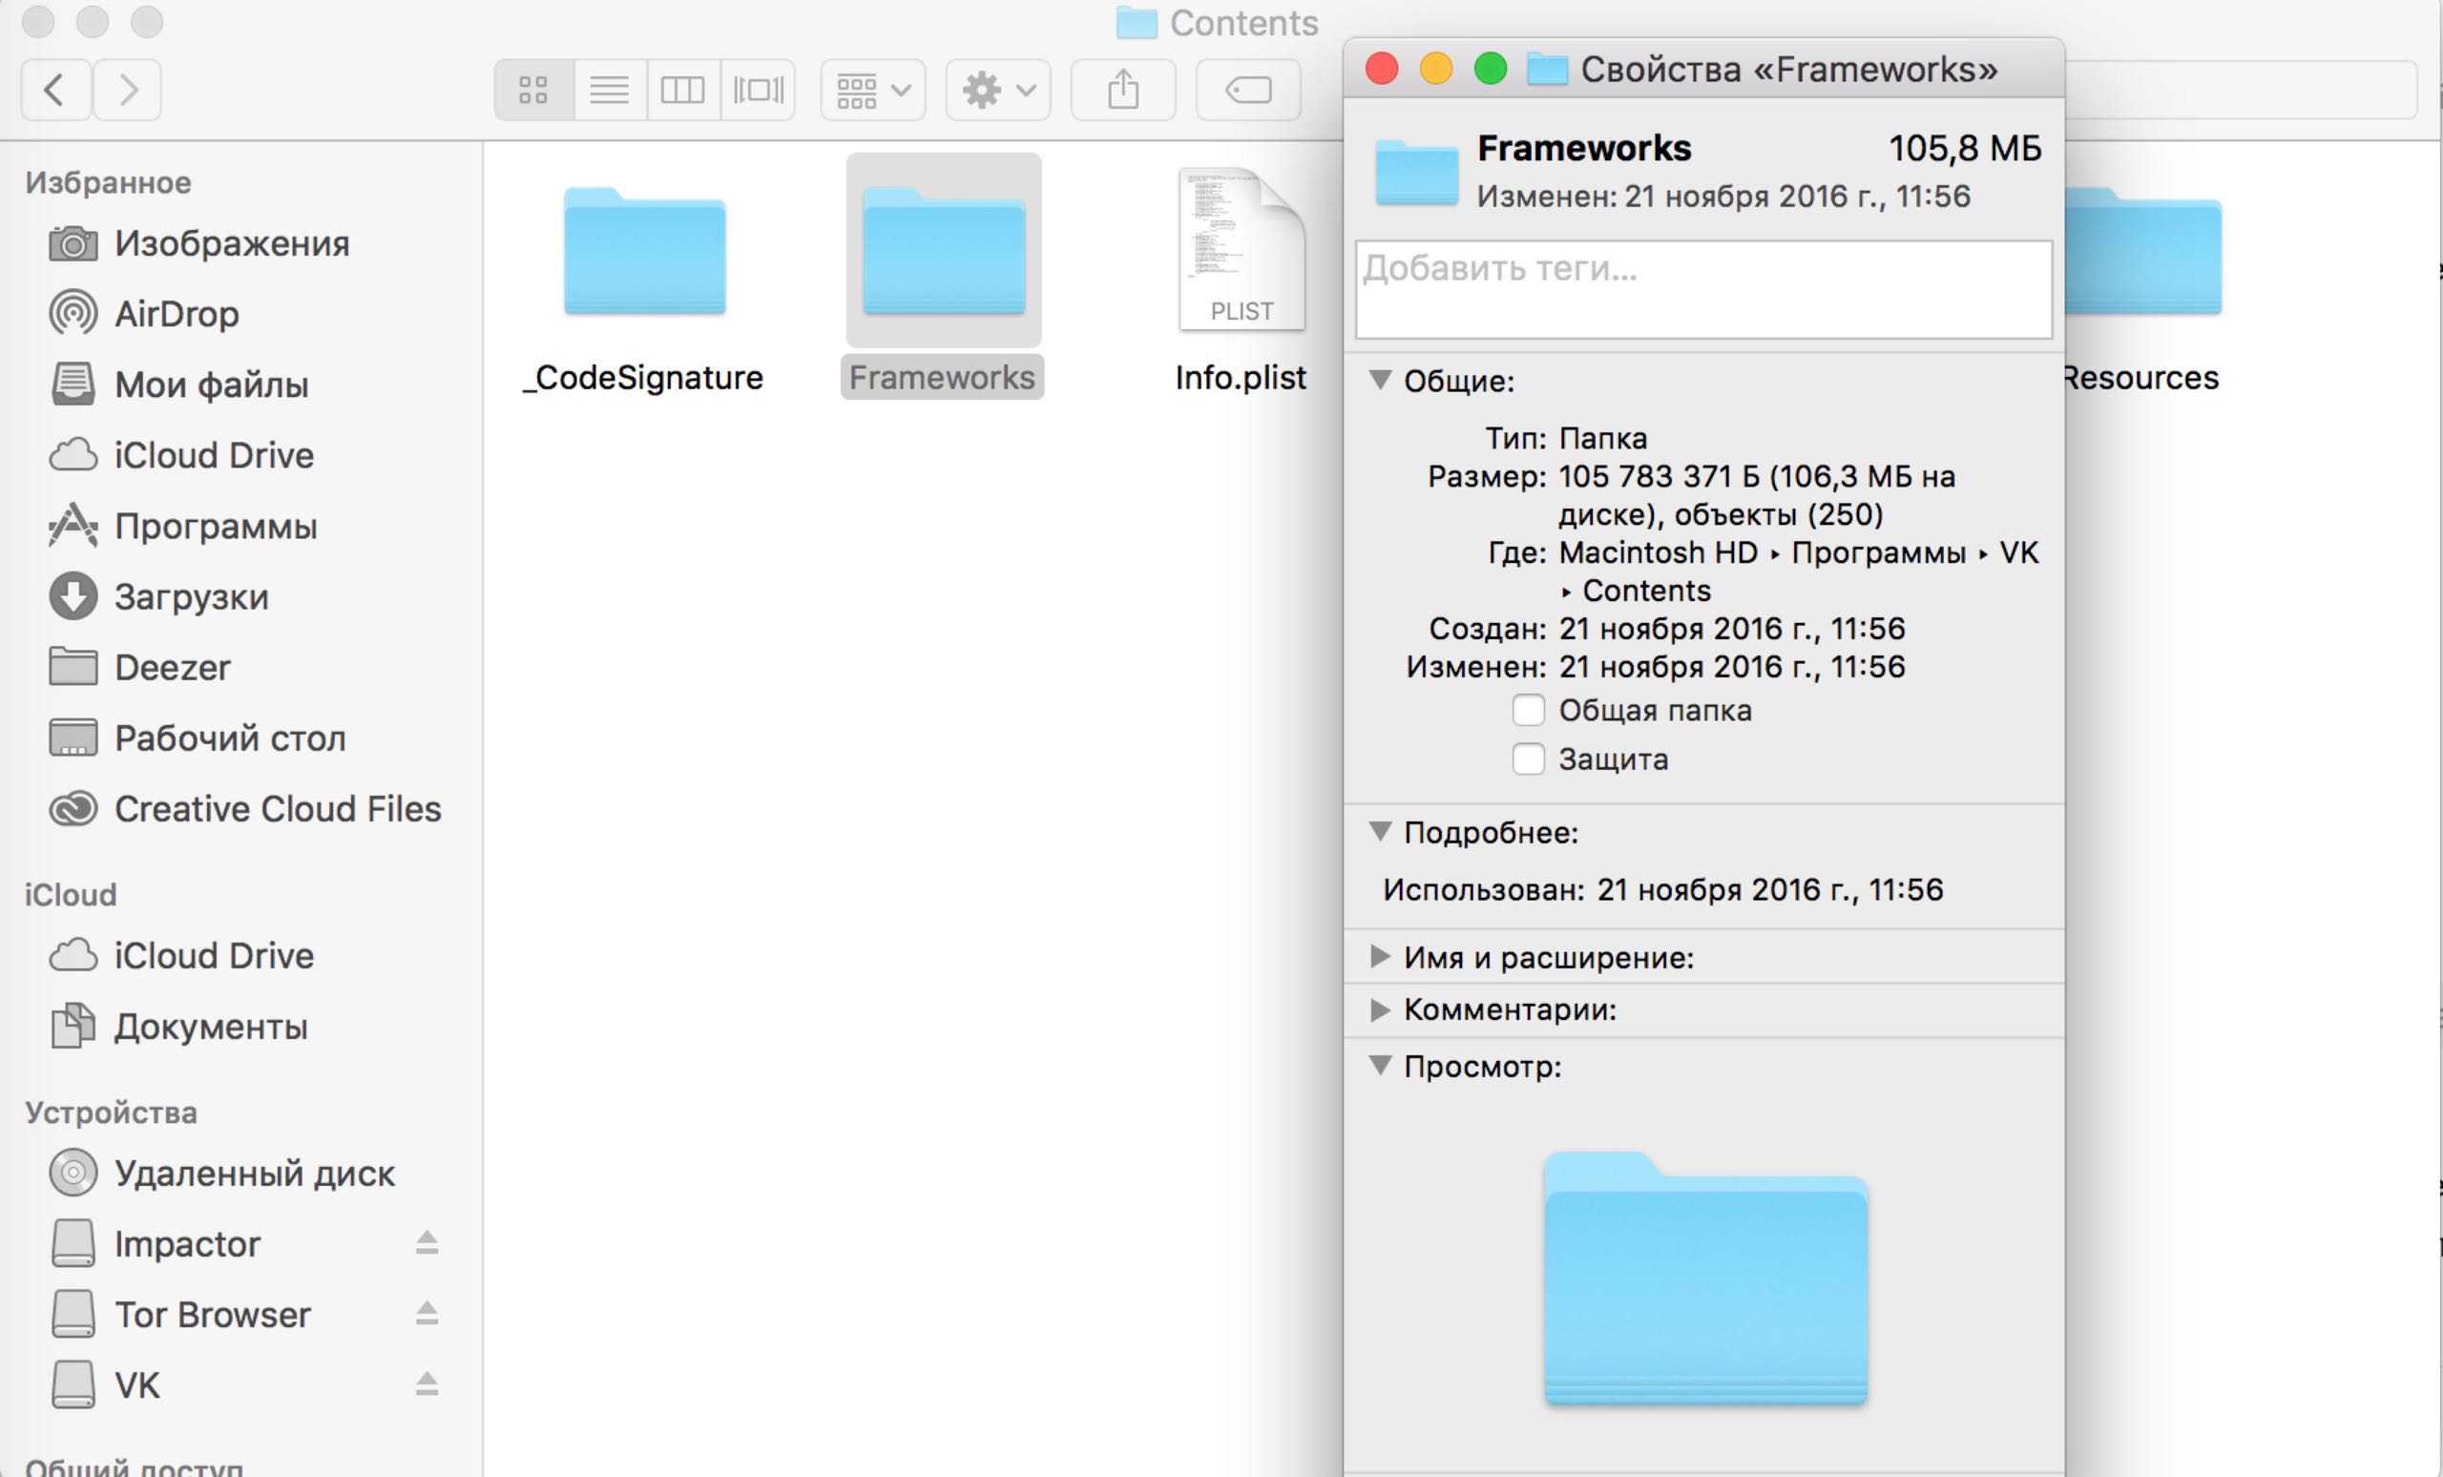Switch to icon view in toolbar
Image resolution: width=2443 pixels, height=1477 pixels.
click(x=533, y=91)
